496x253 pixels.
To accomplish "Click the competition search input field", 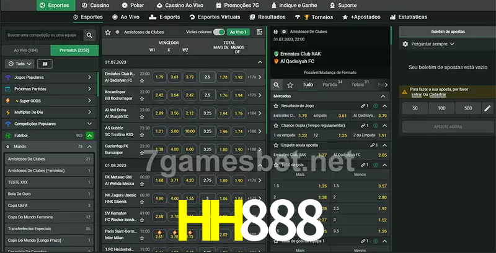I will pyautogui.click(x=42, y=36).
